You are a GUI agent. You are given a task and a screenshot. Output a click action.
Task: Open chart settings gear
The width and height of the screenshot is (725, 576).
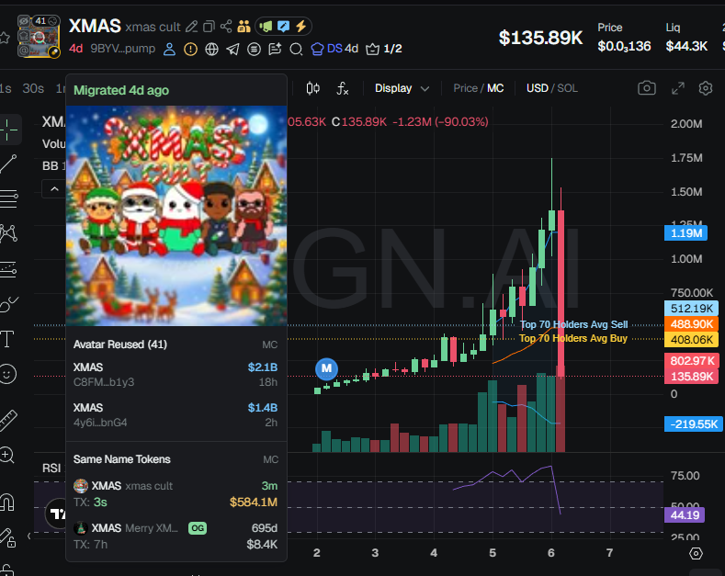706,88
